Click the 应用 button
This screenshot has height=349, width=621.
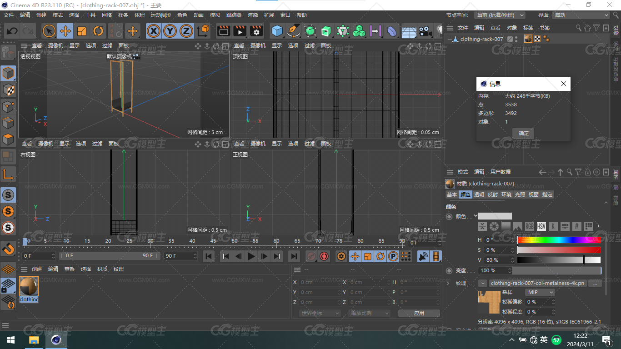(x=419, y=313)
